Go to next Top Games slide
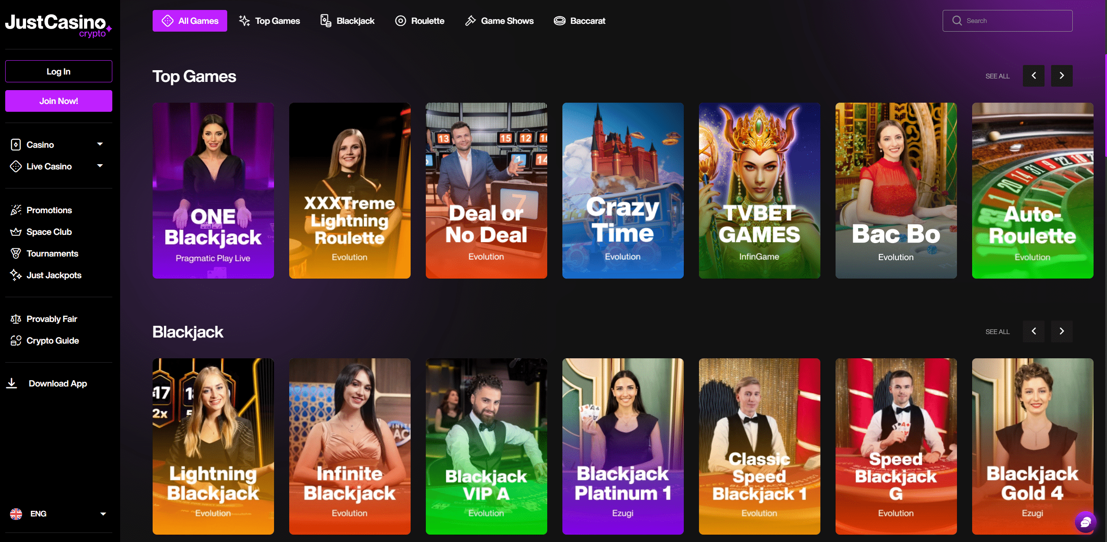 [x=1062, y=76]
